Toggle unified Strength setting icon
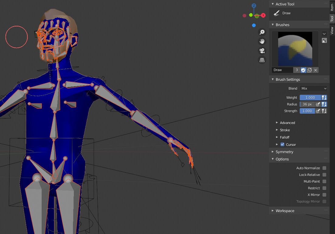This screenshot has height=234, width=335. point(324,111)
